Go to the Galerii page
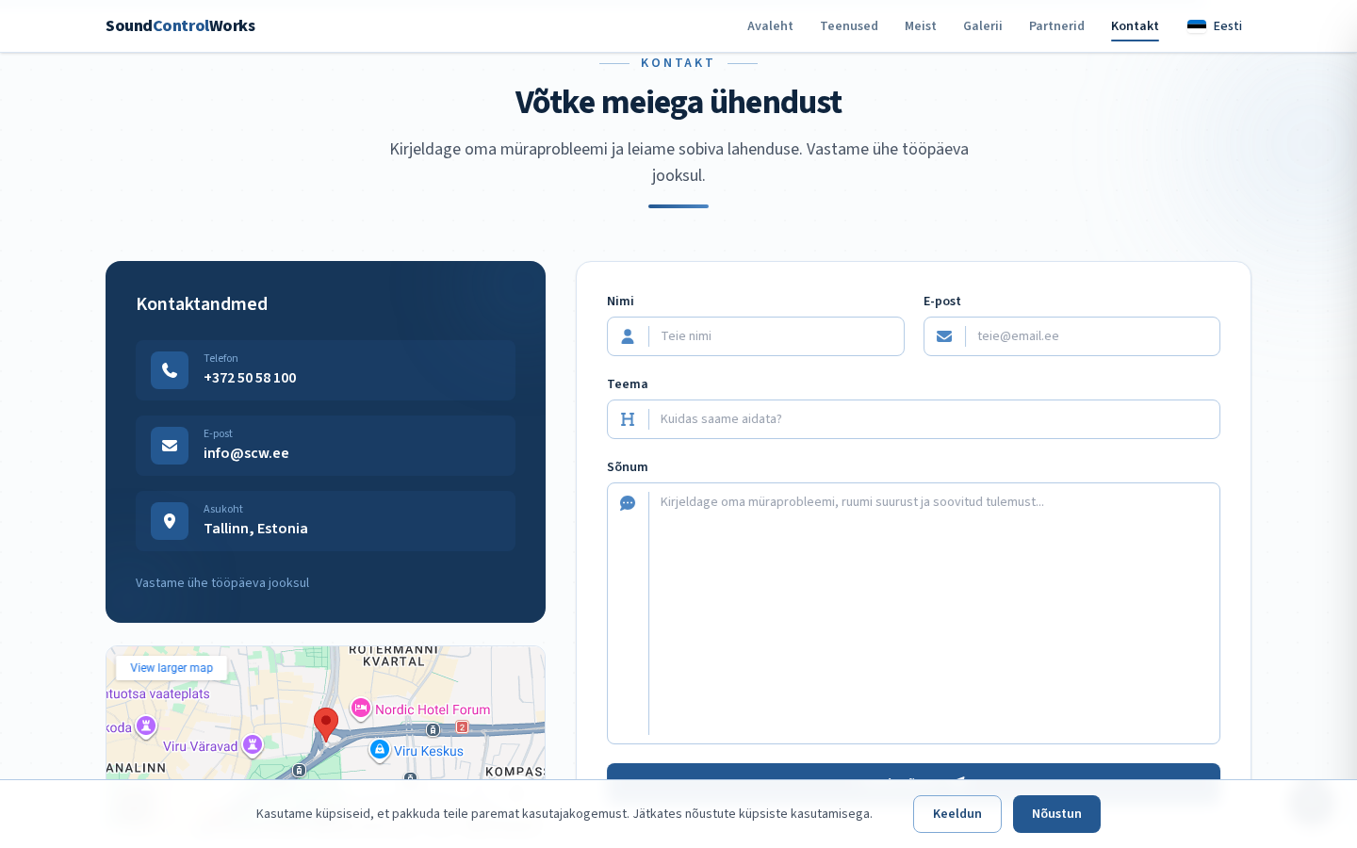Viewport: 1357px width, 848px height. click(x=982, y=25)
